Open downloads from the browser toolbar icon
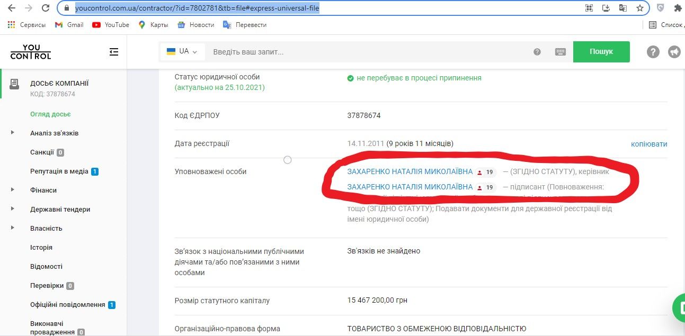685x336 pixels. point(606,9)
